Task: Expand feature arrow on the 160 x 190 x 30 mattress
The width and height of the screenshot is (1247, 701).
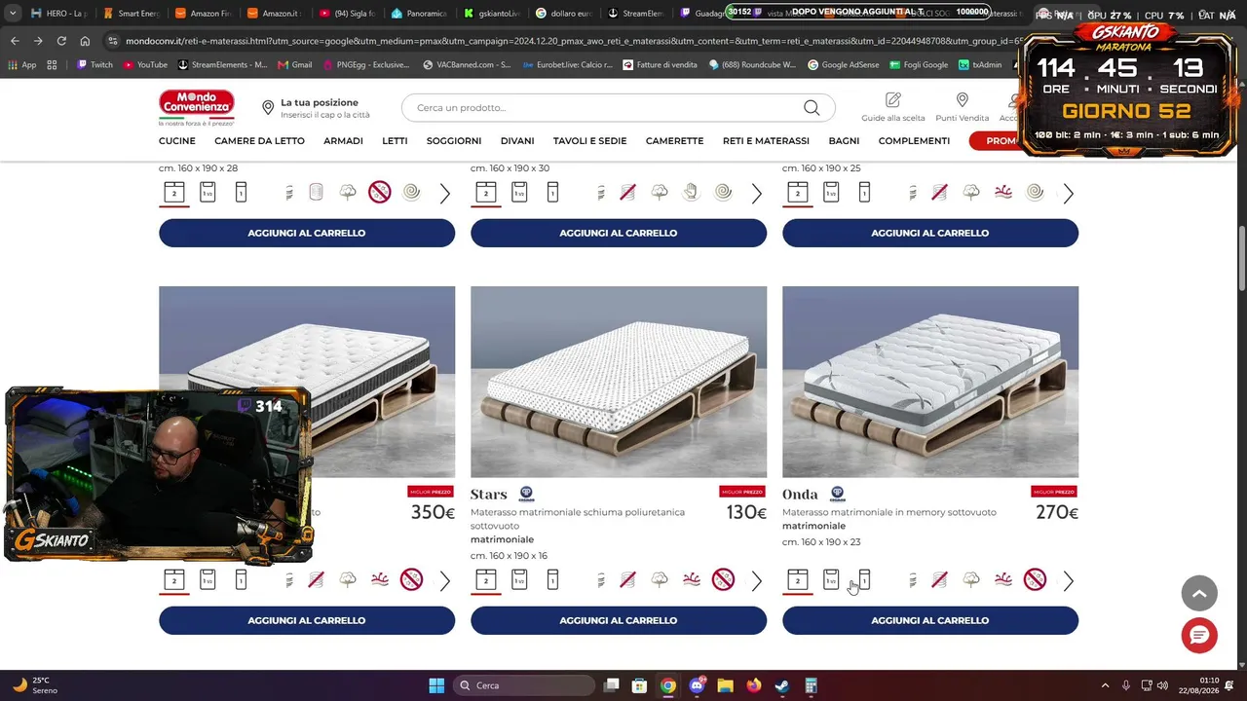Action: click(x=757, y=194)
